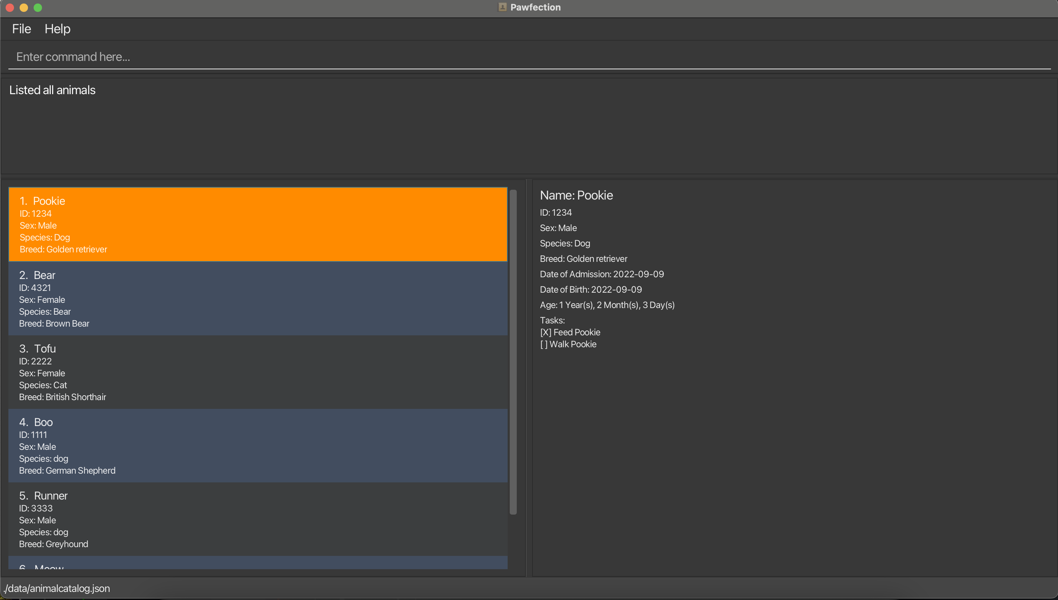Open the Help menu

pos(57,29)
